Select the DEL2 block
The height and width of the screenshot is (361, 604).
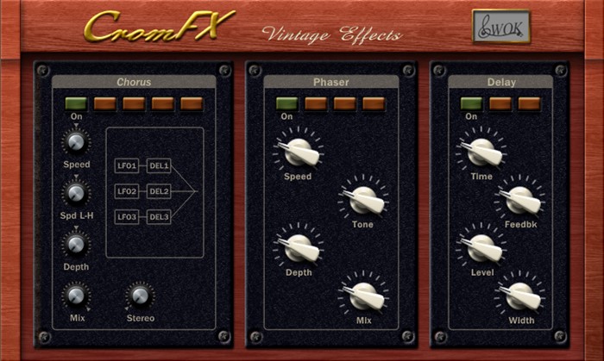[x=160, y=191]
